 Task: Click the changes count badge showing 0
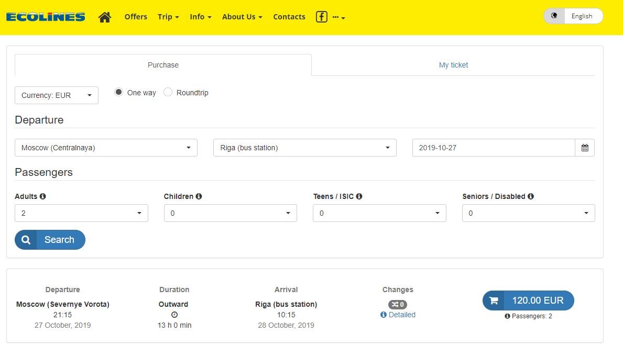click(398, 304)
